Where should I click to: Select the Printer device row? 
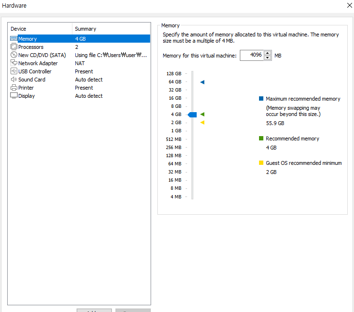tap(80, 88)
